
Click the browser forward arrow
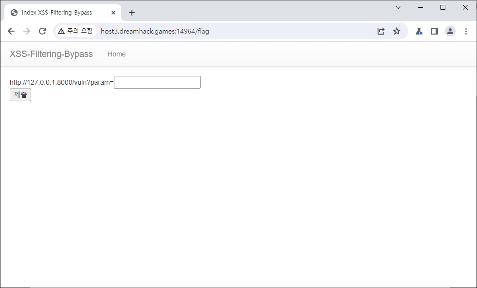click(27, 31)
